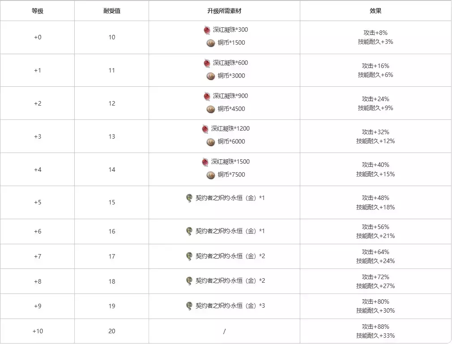452x344 pixels.
Task: Click the copper coin icon beside 铜币*3000
Action: tap(211, 76)
